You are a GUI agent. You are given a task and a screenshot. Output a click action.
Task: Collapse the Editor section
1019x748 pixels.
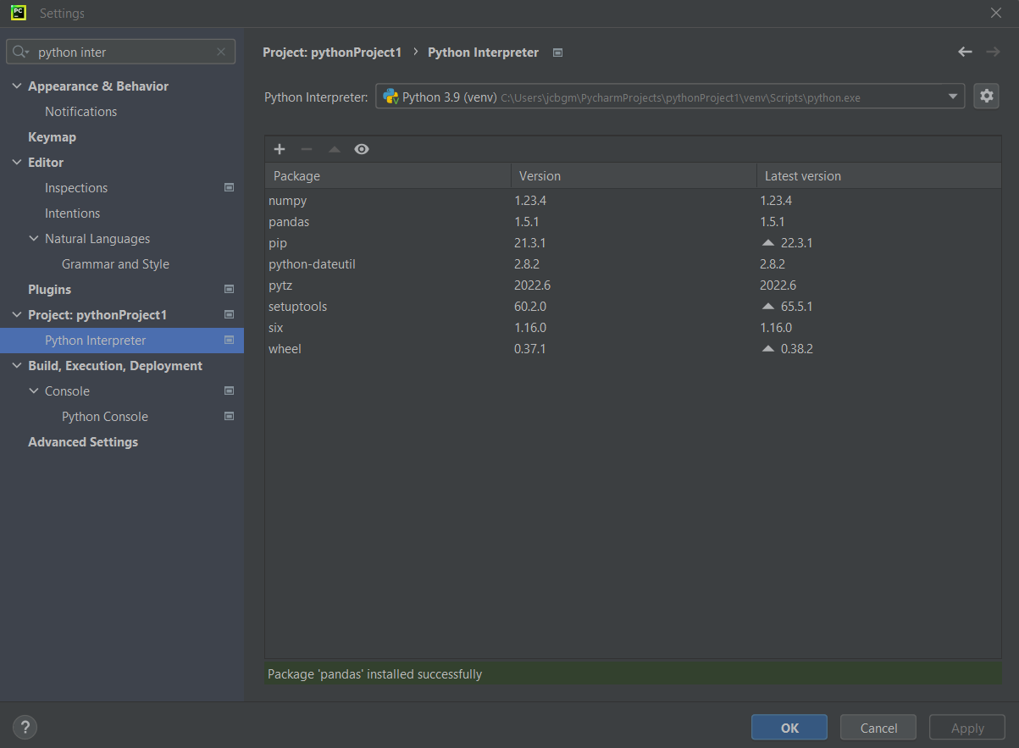pos(17,163)
